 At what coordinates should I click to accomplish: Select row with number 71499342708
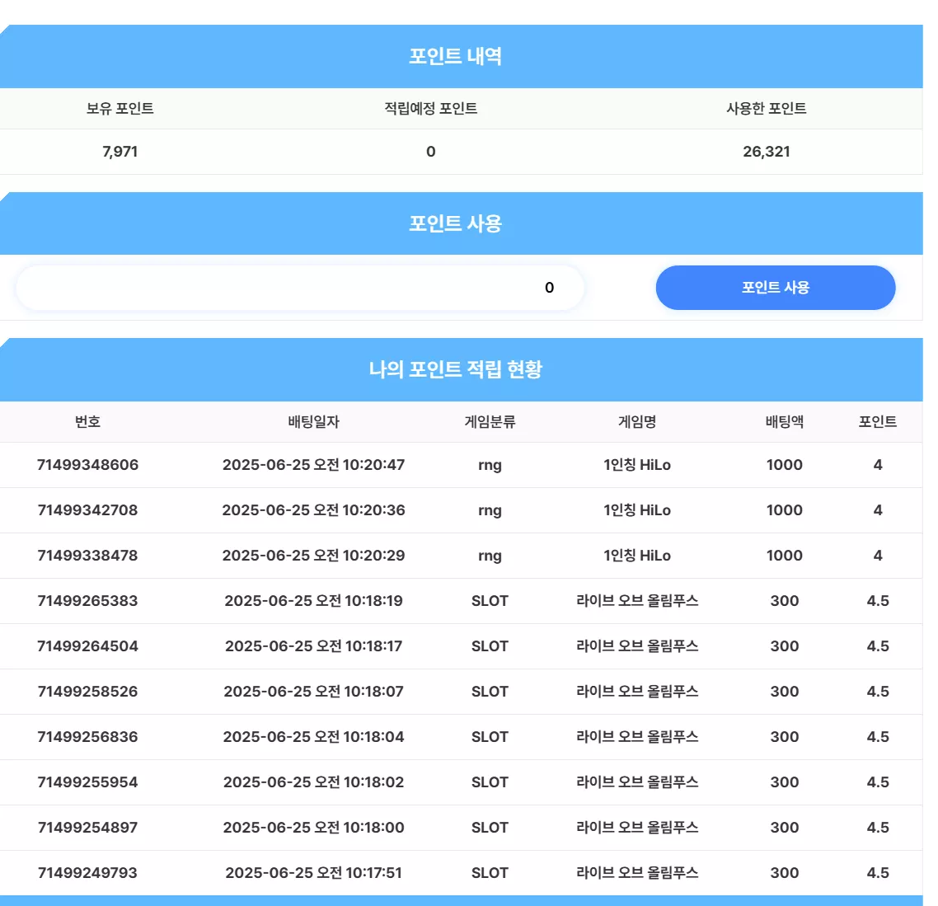(462, 510)
